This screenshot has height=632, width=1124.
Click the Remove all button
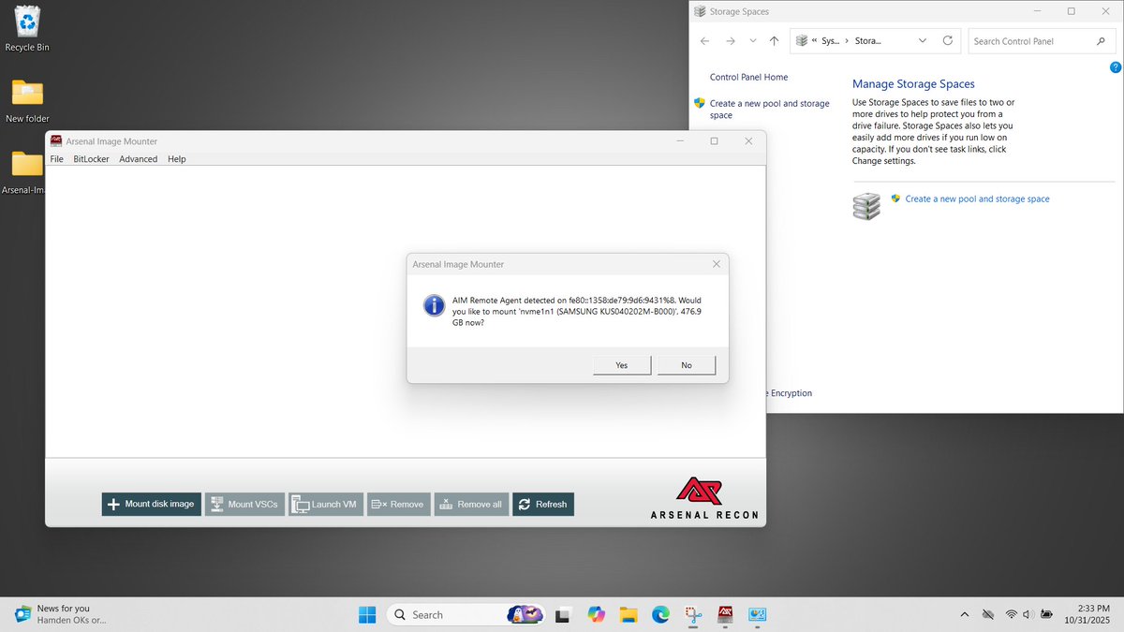coord(471,504)
